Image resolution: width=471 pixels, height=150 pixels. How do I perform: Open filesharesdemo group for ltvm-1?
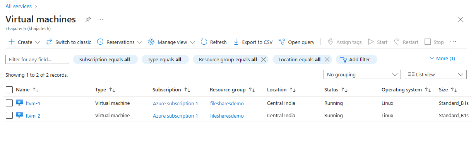(x=227, y=103)
